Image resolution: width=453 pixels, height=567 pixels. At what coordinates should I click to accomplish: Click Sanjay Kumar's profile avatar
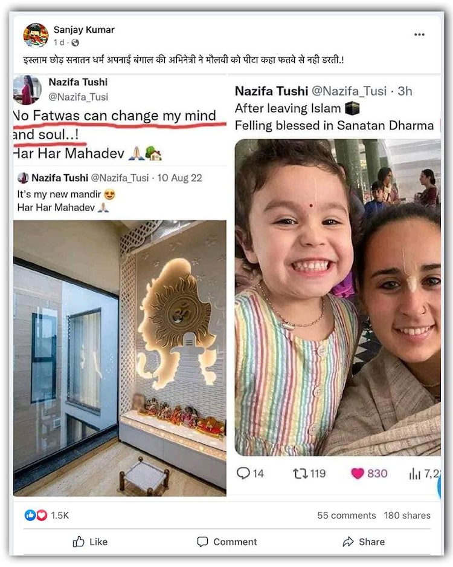point(36,36)
